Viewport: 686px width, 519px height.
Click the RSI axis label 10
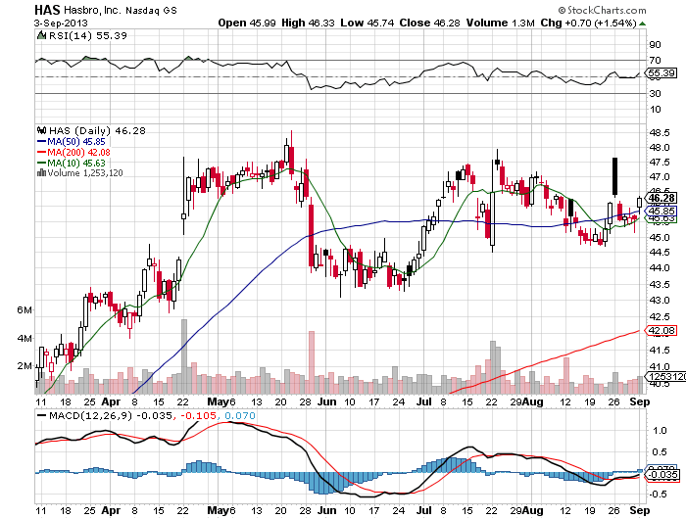(x=655, y=110)
